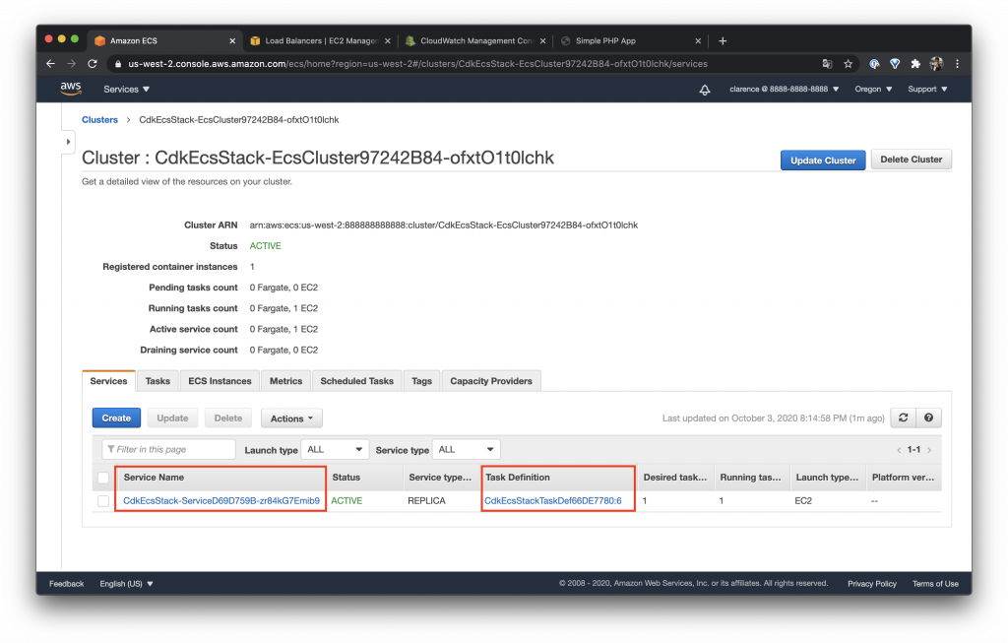Image resolution: width=1008 pixels, height=643 pixels.
Task: Switch to the Tasks tab
Action: (157, 381)
